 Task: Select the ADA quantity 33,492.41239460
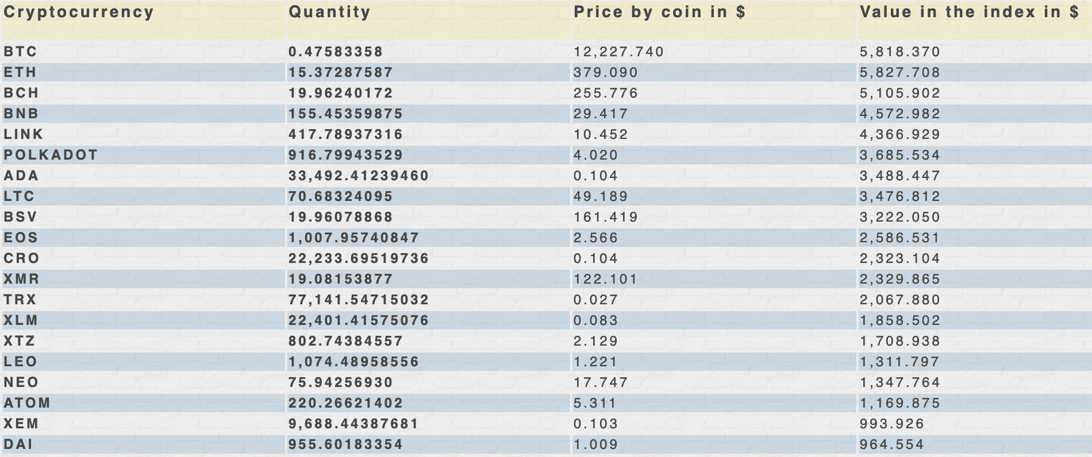point(359,176)
